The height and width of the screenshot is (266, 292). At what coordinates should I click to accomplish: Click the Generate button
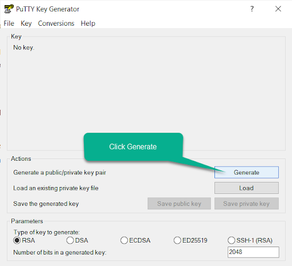(x=246, y=172)
